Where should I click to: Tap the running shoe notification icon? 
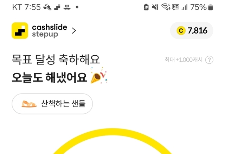pyautogui.click(x=47, y=7)
